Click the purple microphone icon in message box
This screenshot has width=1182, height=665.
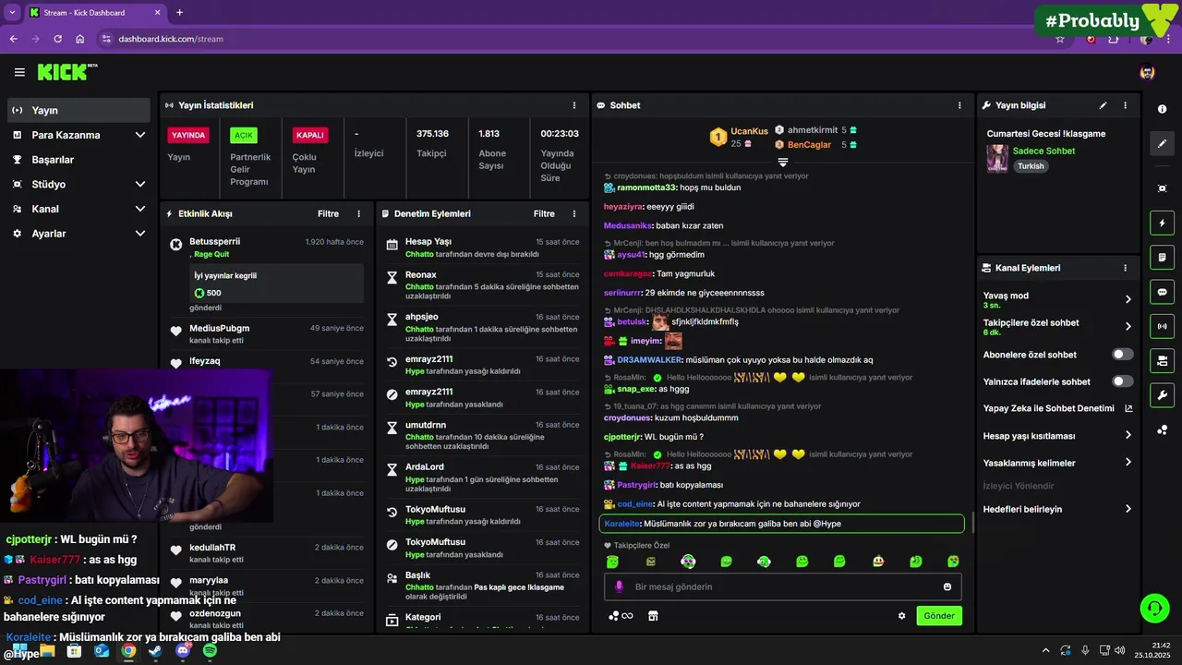click(619, 586)
